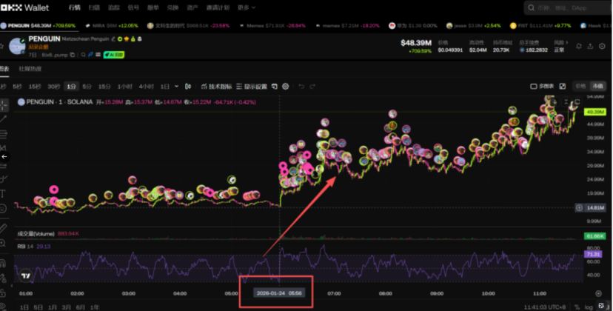Open time axis settings gear icon
The width and height of the screenshot is (613, 311).
(x=598, y=293)
